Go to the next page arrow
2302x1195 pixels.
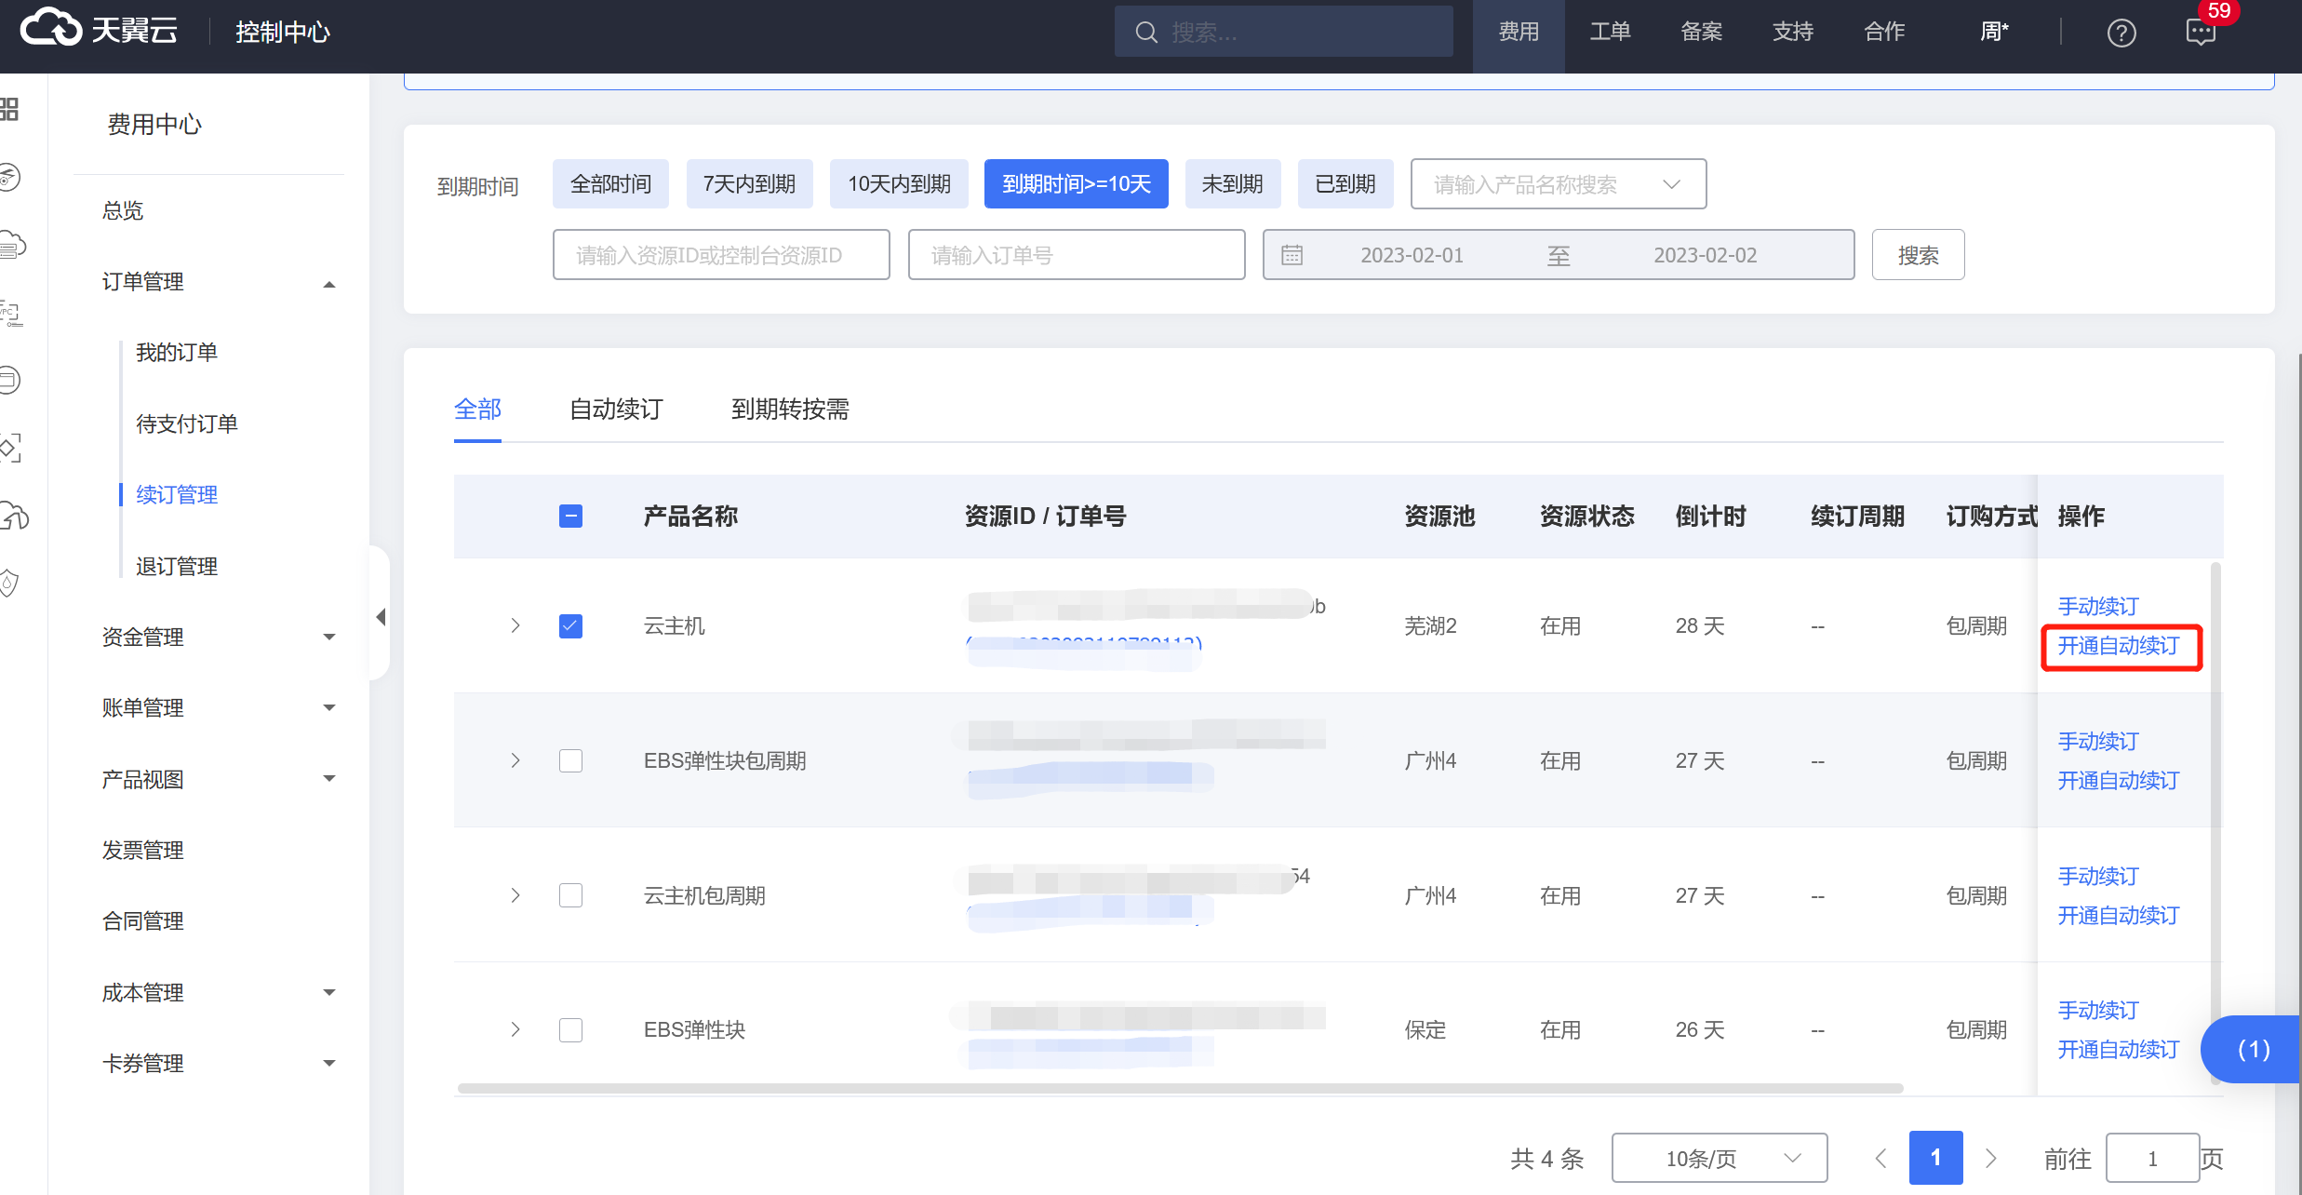point(1990,1158)
